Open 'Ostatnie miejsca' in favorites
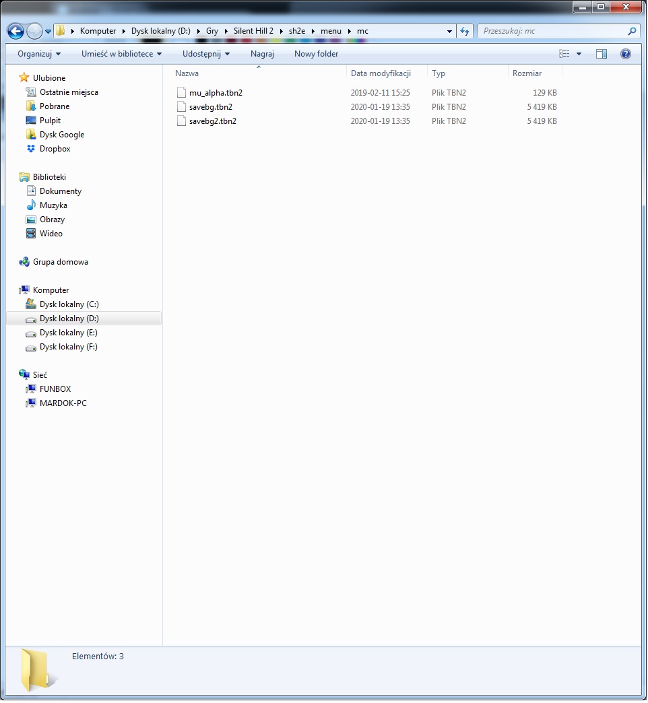Screen dimensions: 648x703 click(x=69, y=92)
